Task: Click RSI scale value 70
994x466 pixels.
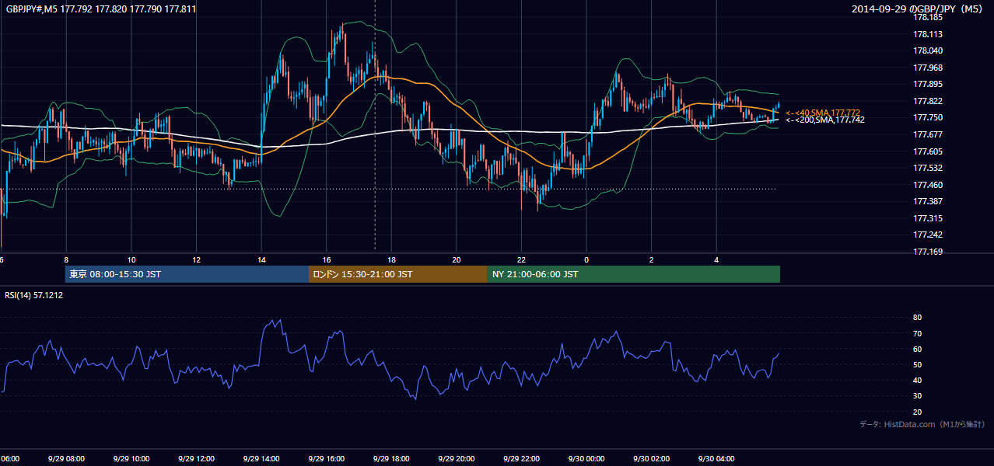Action: click(x=917, y=333)
